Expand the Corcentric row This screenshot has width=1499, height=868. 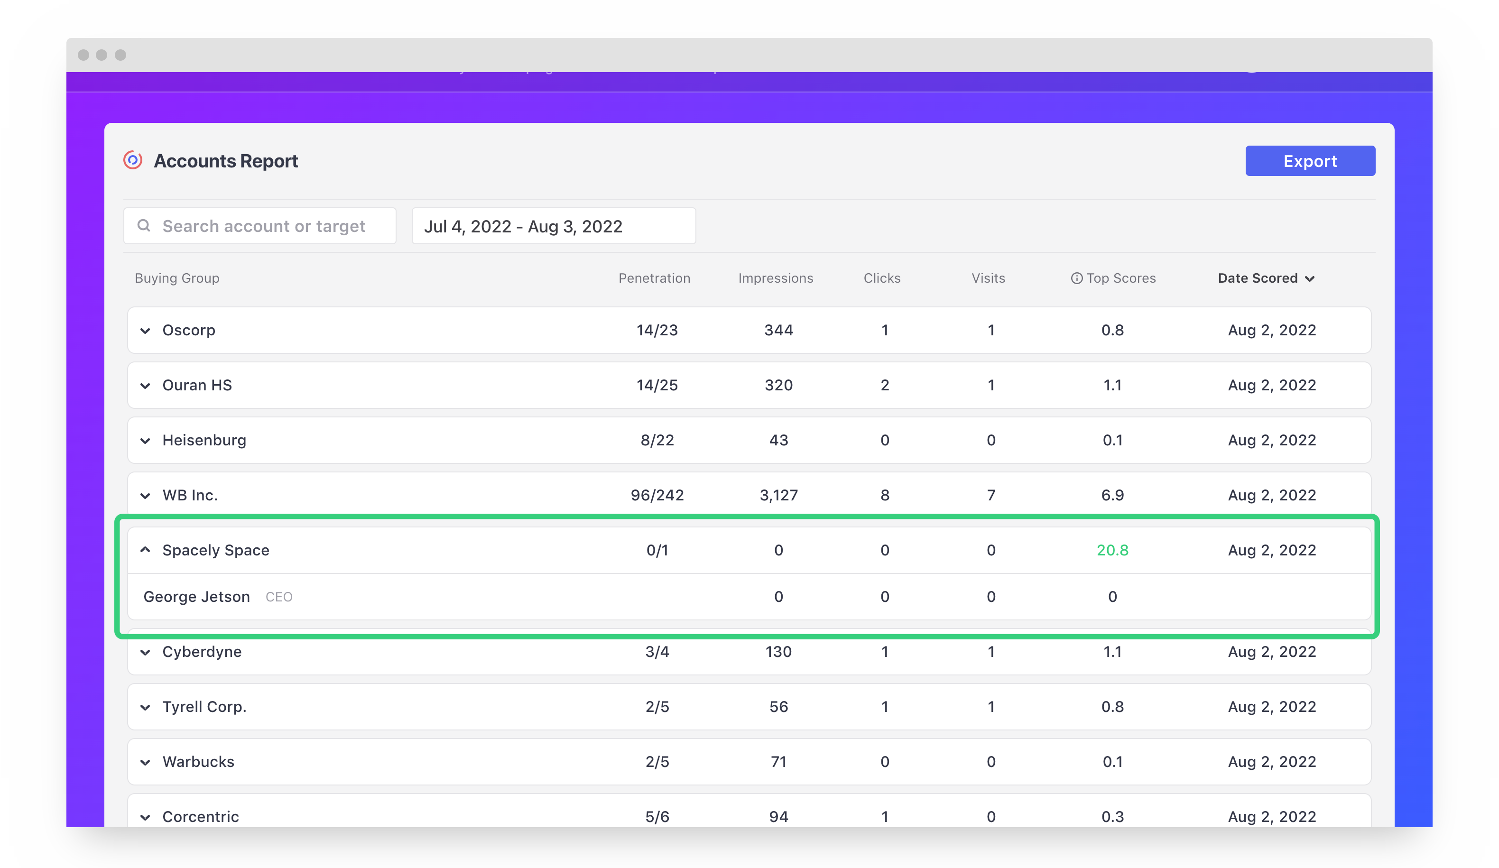pyautogui.click(x=145, y=817)
